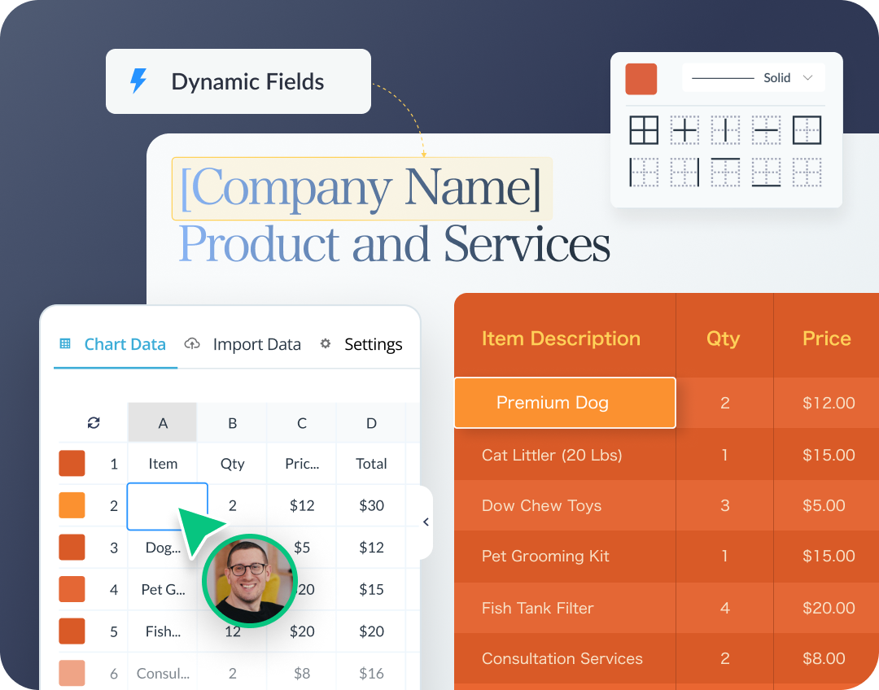Select the Inner Borders cross icon
Viewport: 879px width, 690px height.
(x=684, y=129)
